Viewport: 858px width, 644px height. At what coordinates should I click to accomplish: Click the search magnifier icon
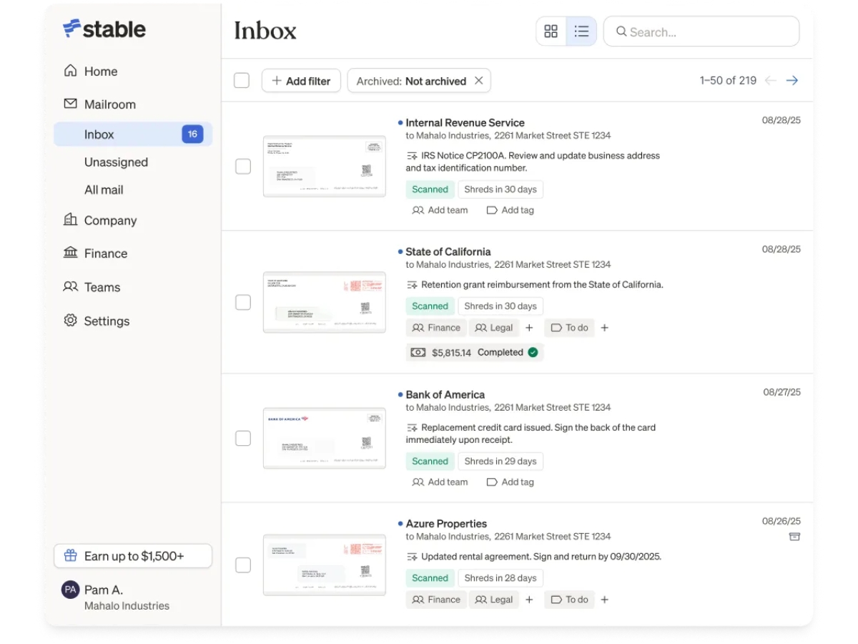pyautogui.click(x=621, y=31)
